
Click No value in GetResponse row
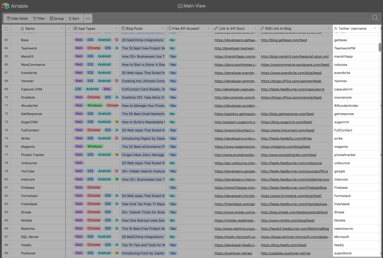point(172,114)
